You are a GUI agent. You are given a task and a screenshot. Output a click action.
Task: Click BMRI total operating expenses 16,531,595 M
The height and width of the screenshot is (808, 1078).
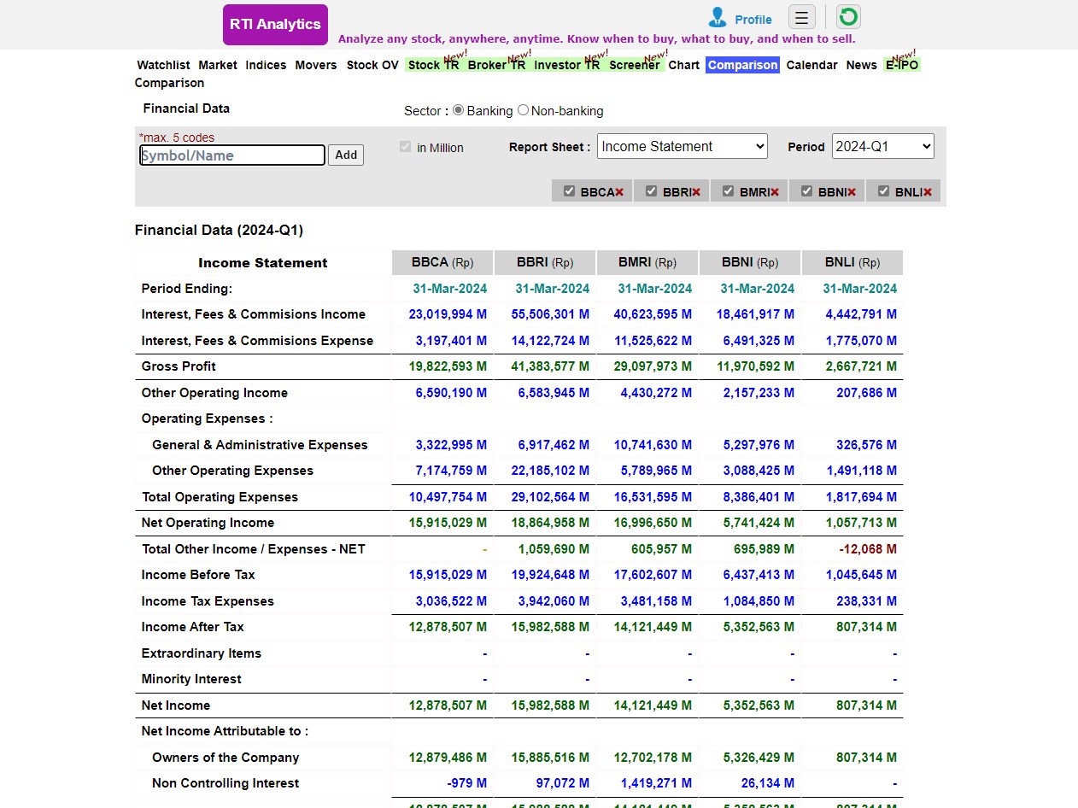tap(653, 497)
